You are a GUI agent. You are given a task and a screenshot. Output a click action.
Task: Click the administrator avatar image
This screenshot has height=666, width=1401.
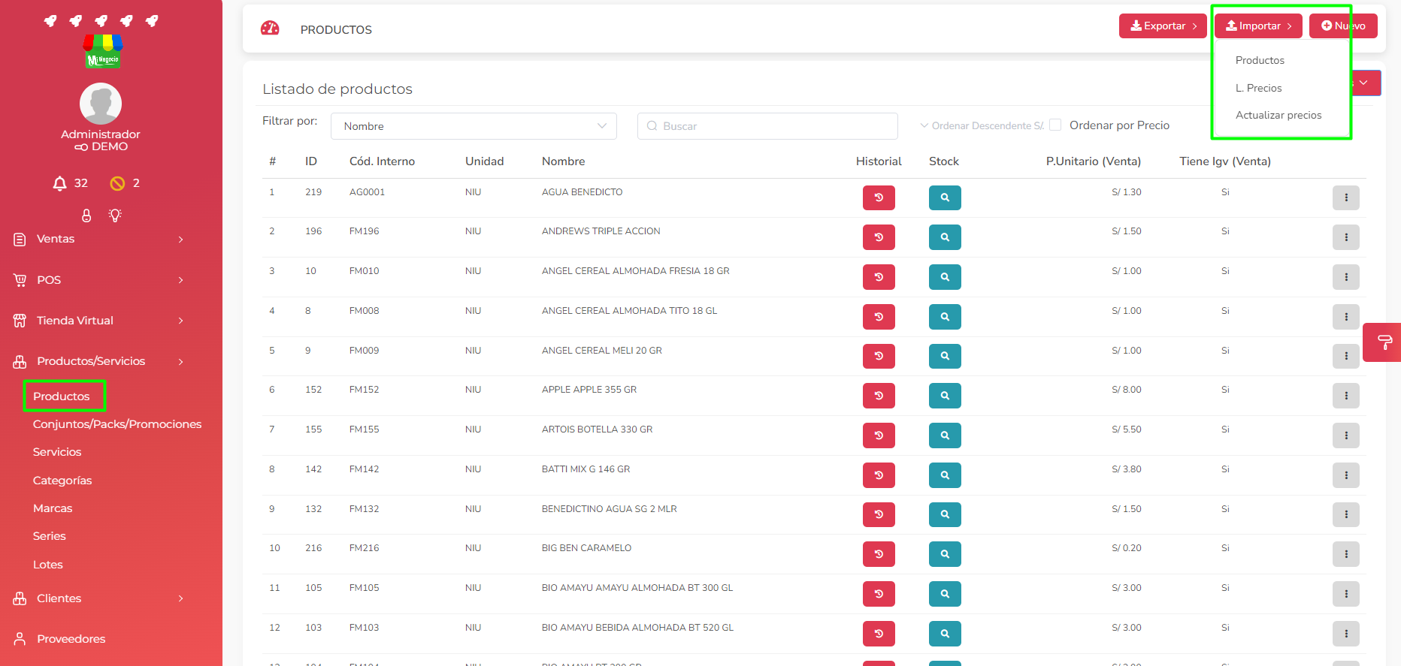101,104
